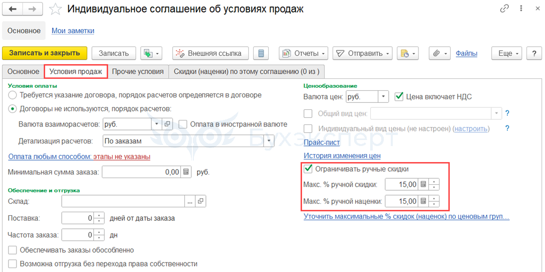545x272 pixels.
Task: Switch to the Основное tab in the tab row
Action: pyautogui.click(x=23, y=72)
